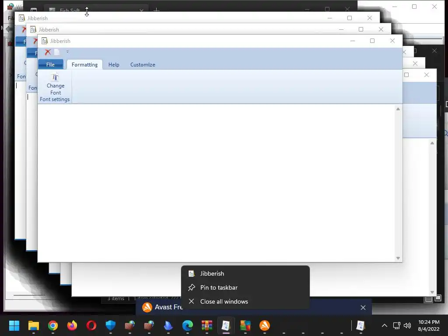Viewport: 448px width, 336px height.
Task: Click the highlighted Jibberish taskbar button
Action: (226, 325)
